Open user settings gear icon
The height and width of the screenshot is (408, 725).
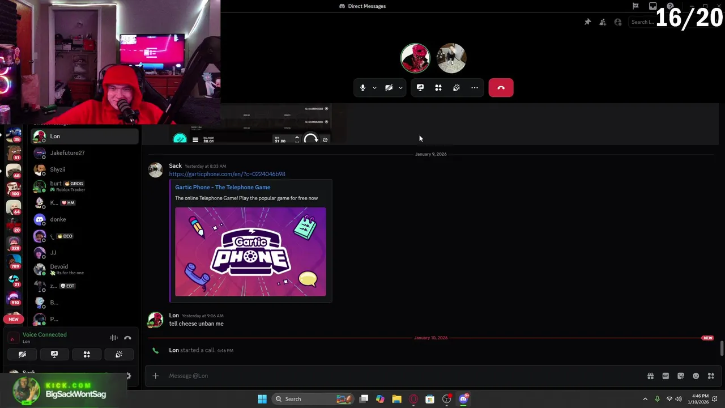pyautogui.click(x=129, y=376)
